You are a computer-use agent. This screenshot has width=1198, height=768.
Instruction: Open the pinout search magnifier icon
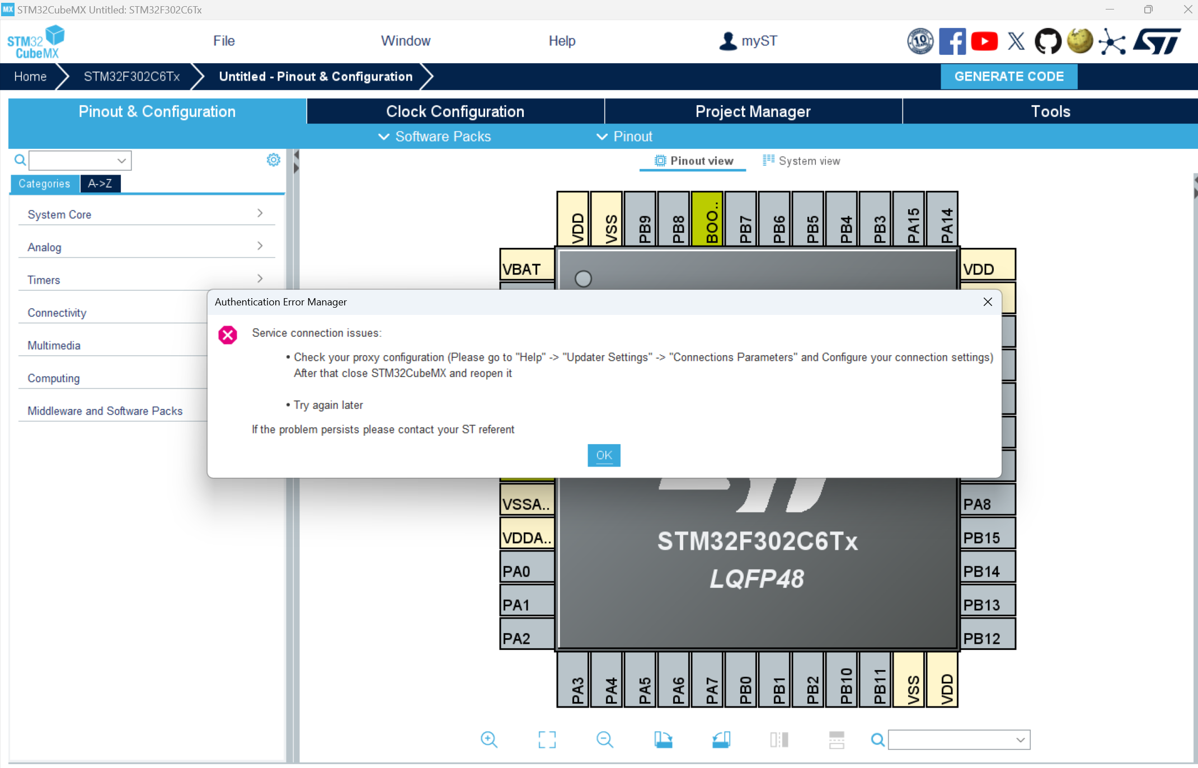click(x=877, y=739)
